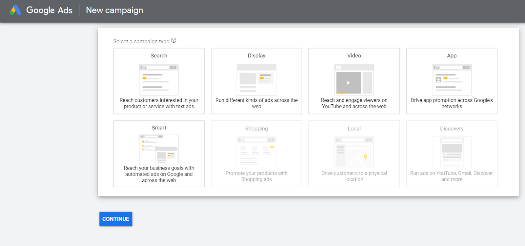
Task: Click the 'New campaign' header title
Action: tap(115, 10)
